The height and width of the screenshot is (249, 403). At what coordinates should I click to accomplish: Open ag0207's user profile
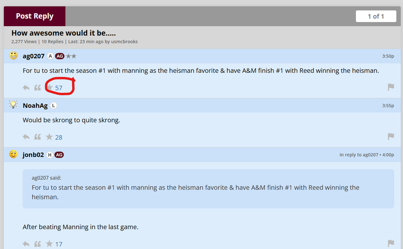33,56
